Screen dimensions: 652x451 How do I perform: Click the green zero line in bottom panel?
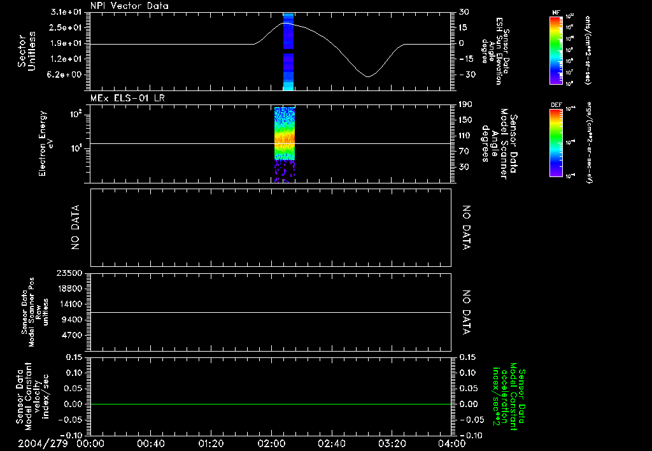coord(271,404)
